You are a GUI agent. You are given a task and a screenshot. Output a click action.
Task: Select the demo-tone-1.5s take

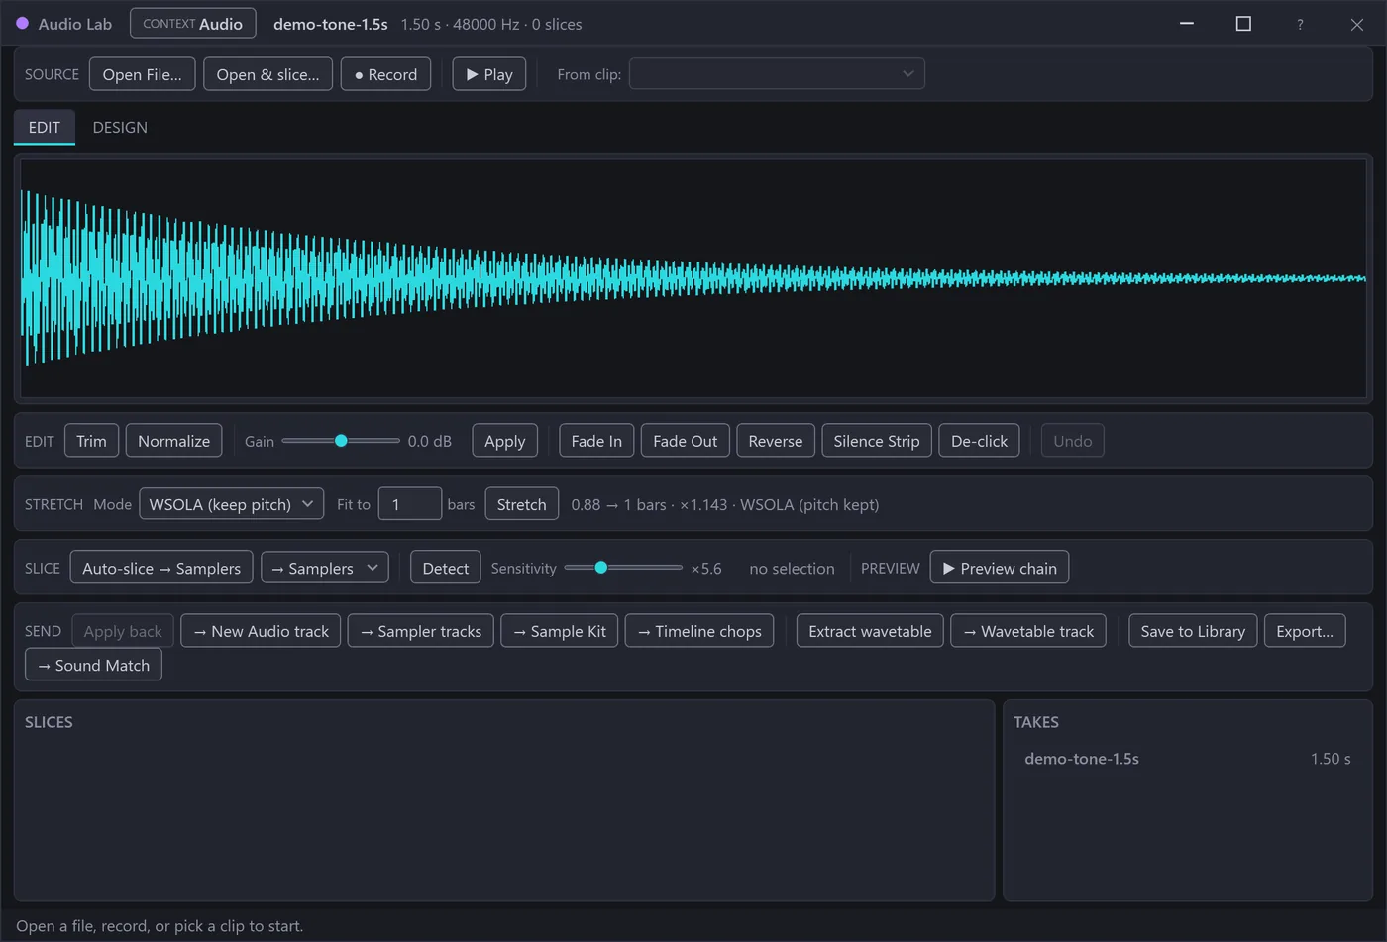click(x=1187, y=759)
